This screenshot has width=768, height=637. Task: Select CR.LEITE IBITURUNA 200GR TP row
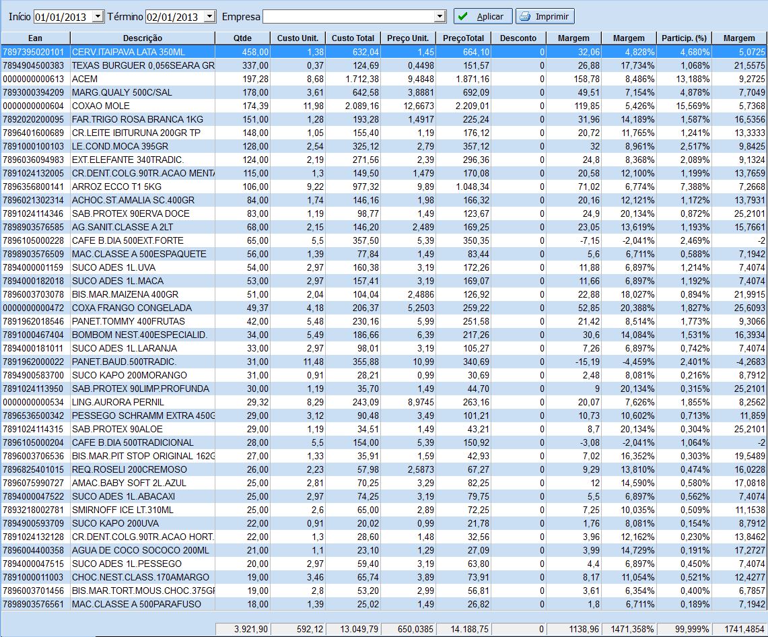[x=384, y=133]
